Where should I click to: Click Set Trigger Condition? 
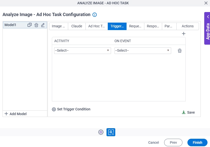(71, 109)
